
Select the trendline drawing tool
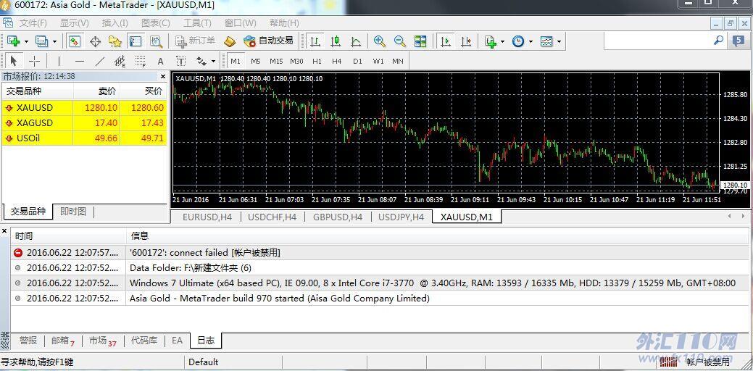[x=99, y=61]
